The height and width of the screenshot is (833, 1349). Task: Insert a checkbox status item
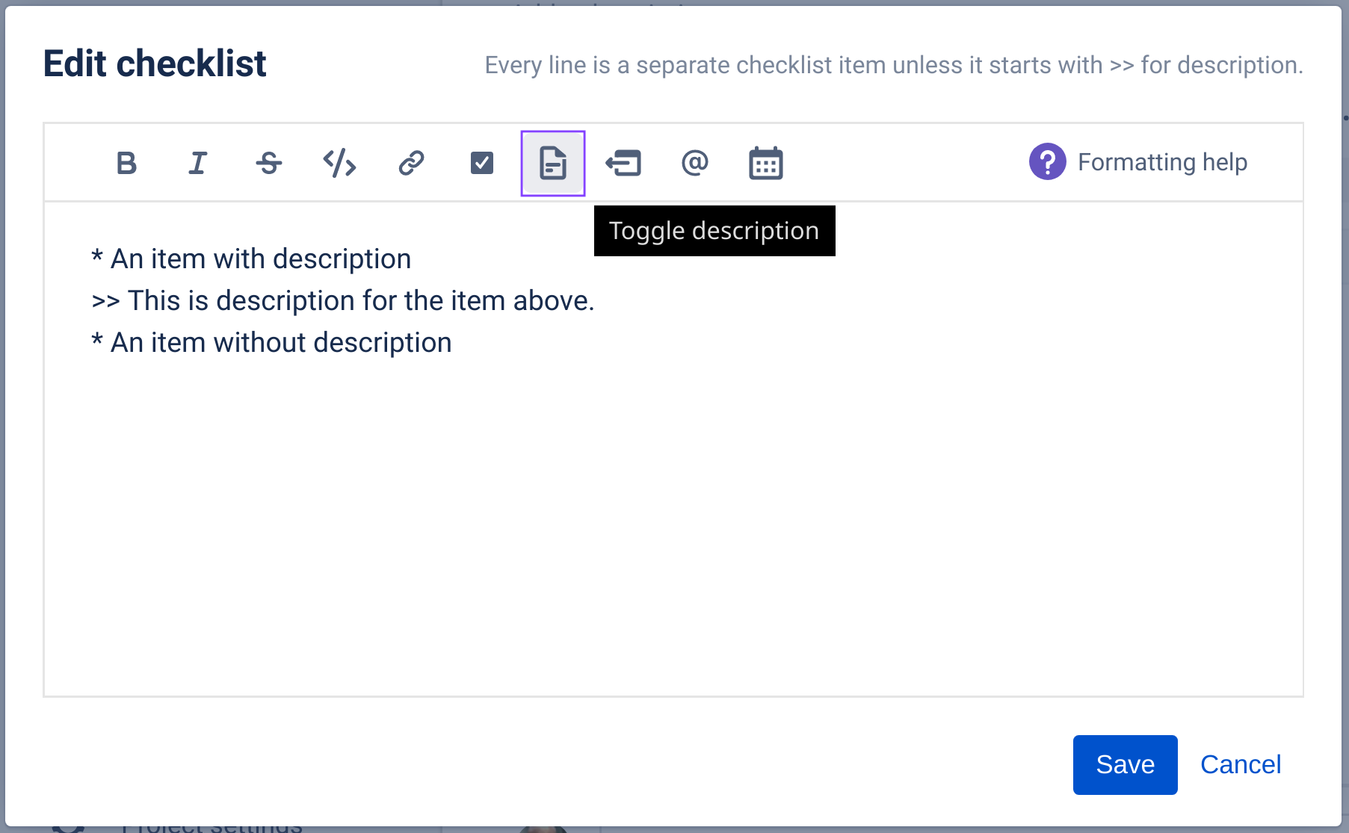[x=482, y=163]
